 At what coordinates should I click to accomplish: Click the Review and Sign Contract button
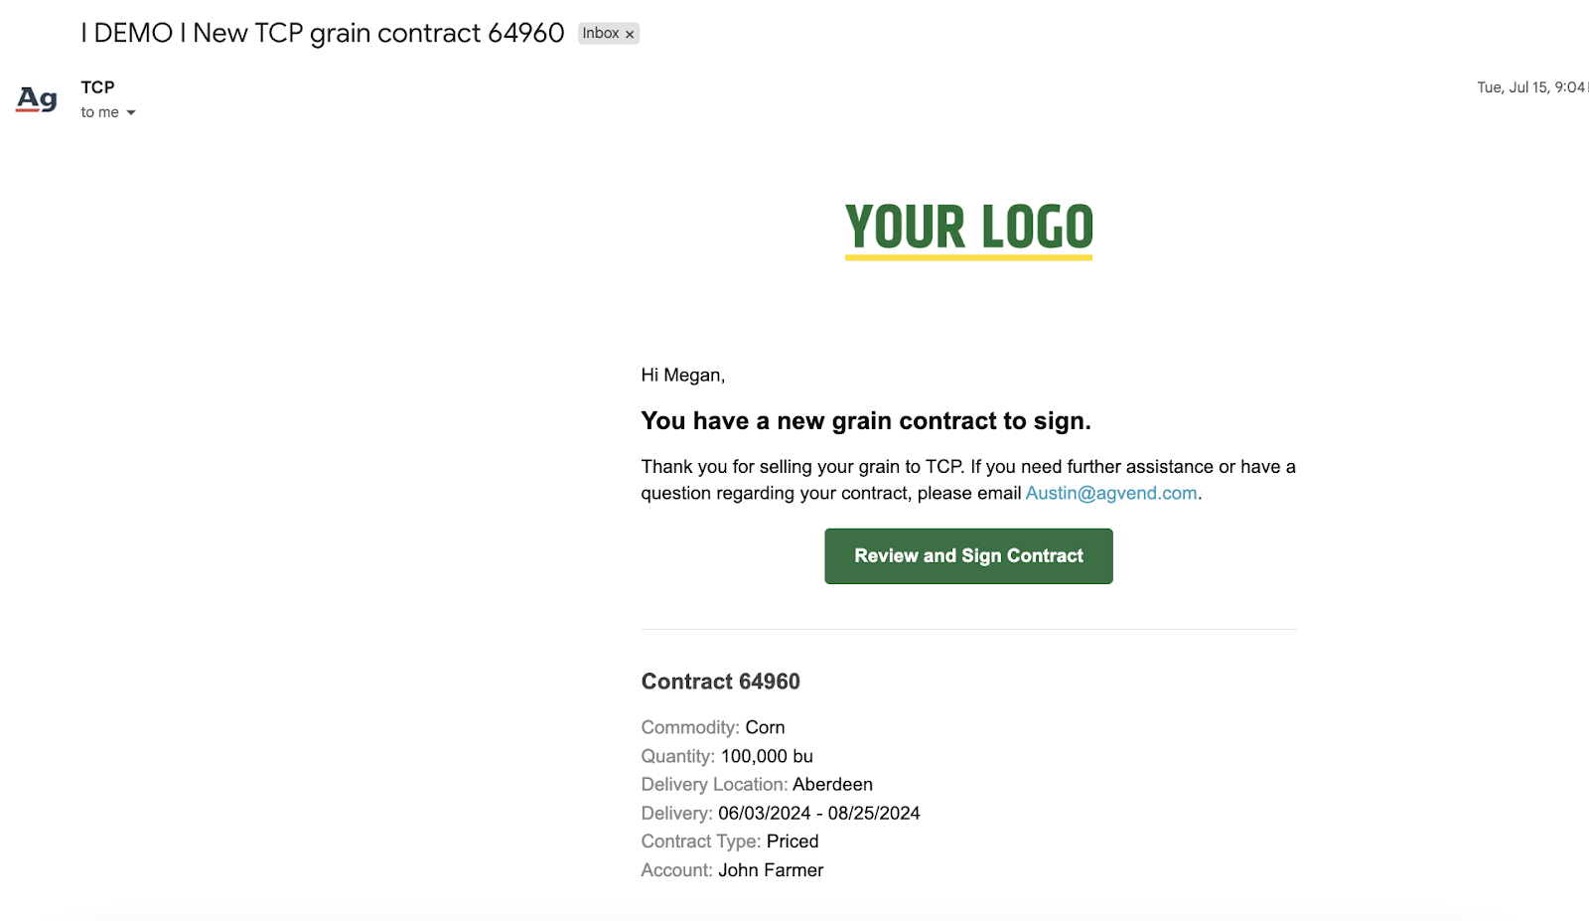968,556
